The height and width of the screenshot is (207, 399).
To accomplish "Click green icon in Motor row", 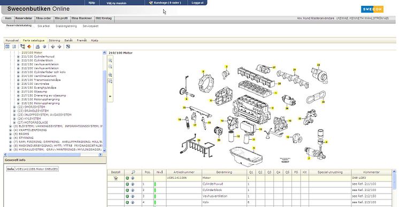I will coord(127,178).
